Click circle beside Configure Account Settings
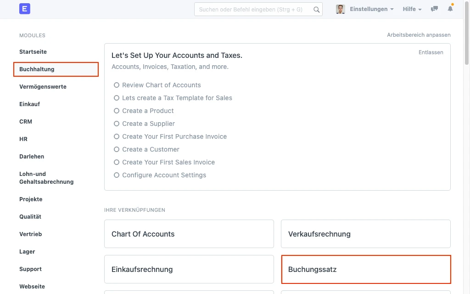The width and height of the screenshot is (470, 294). (x=117, y=175)
